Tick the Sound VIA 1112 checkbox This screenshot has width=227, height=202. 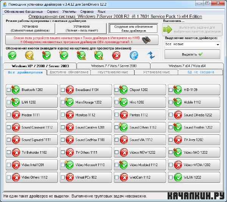(x=117, y=140)
